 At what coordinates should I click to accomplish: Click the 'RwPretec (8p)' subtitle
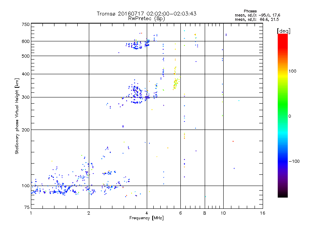(x=146, y=19)
